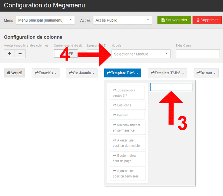This screenshot has height=196, width=223.
Task: Expand the De tout menu item
Action: coord(206,73)
